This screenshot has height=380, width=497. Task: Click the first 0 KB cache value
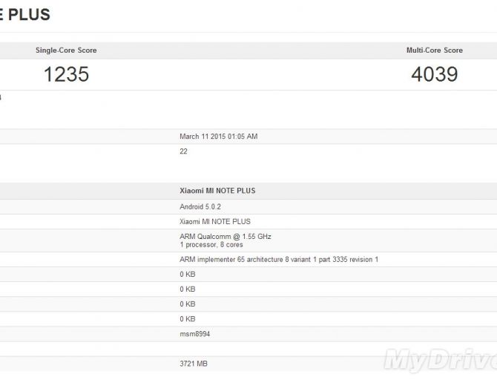click(188, 275)
